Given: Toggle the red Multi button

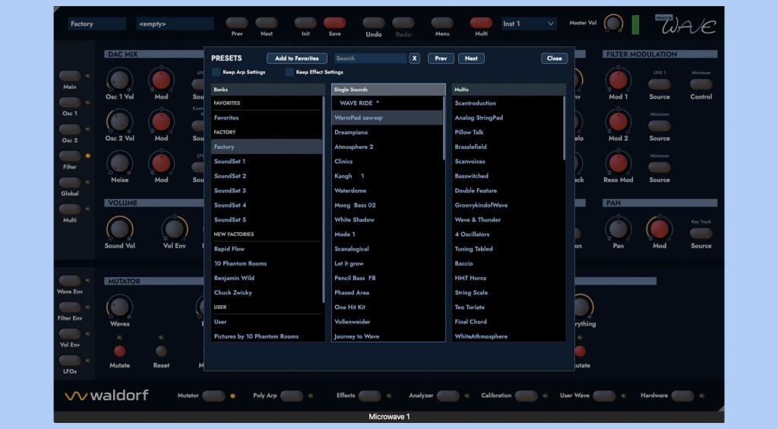Looking at the screenshot, I should click(x=481, y=22).
